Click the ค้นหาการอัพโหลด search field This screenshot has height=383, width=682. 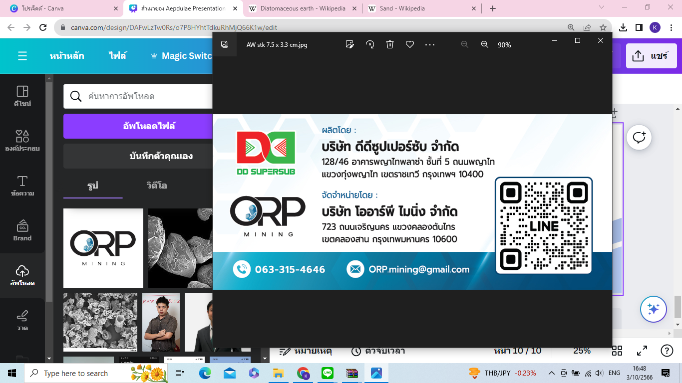[145, 96]
